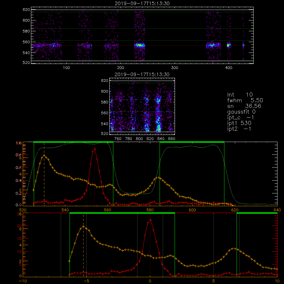Click the tallest orange peak in upper profile plot
The width and height of the screenshot is (284, 284).
pos(44,155)
